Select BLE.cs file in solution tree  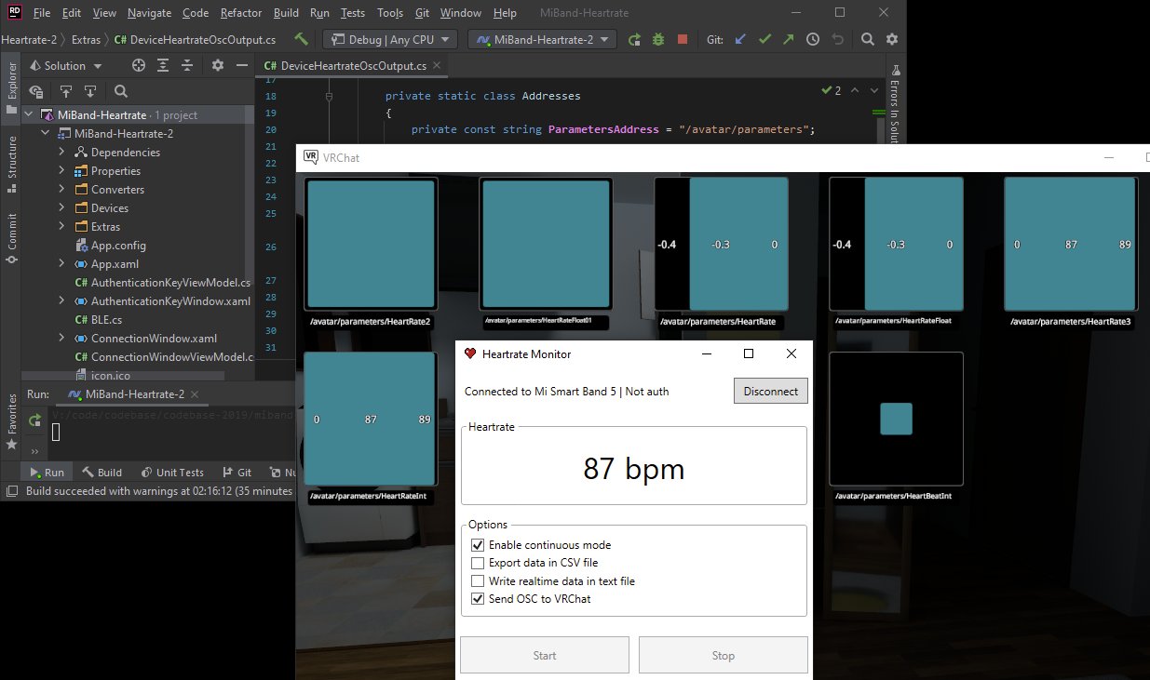point(106,320)
